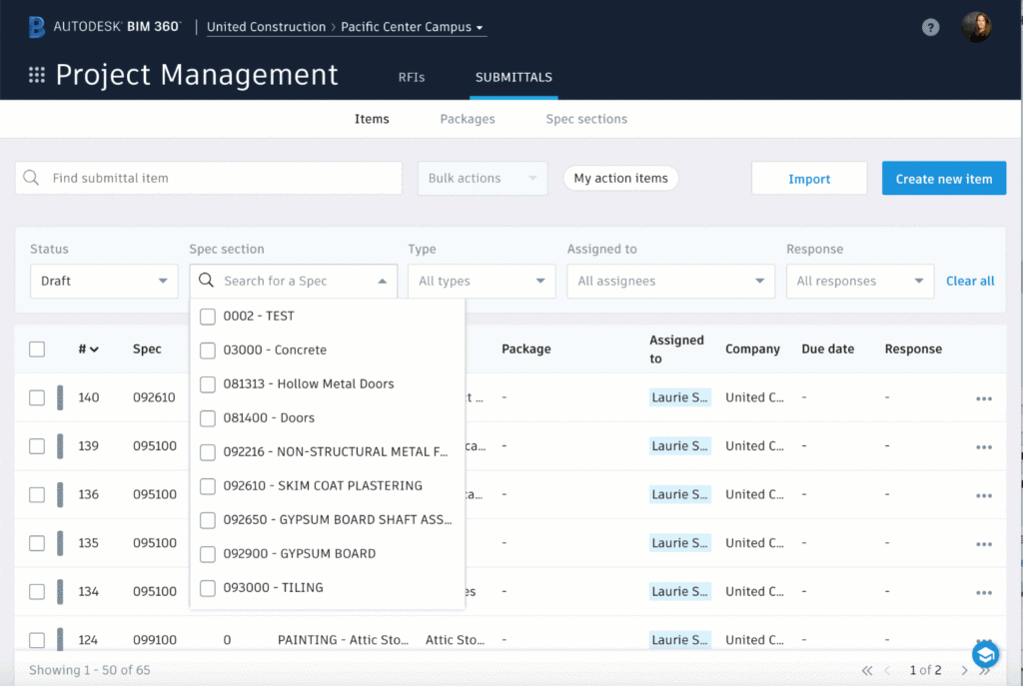The height and width of the screenshot is (686, 1023).
Task: Select all rows with the header checkbox
Action: [37, 349]
